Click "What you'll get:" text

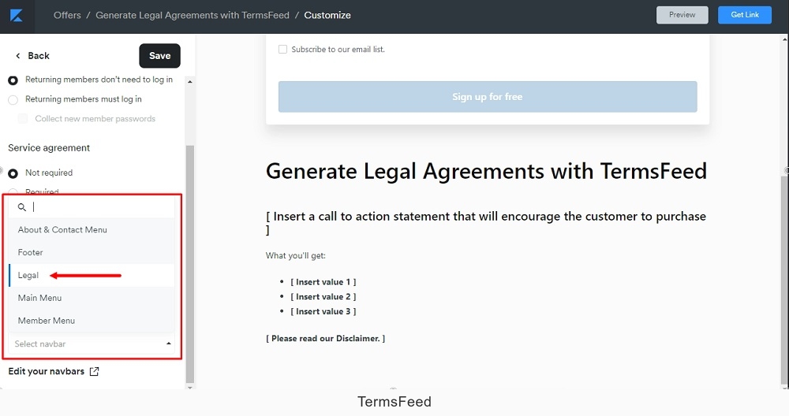pos(295,256)
